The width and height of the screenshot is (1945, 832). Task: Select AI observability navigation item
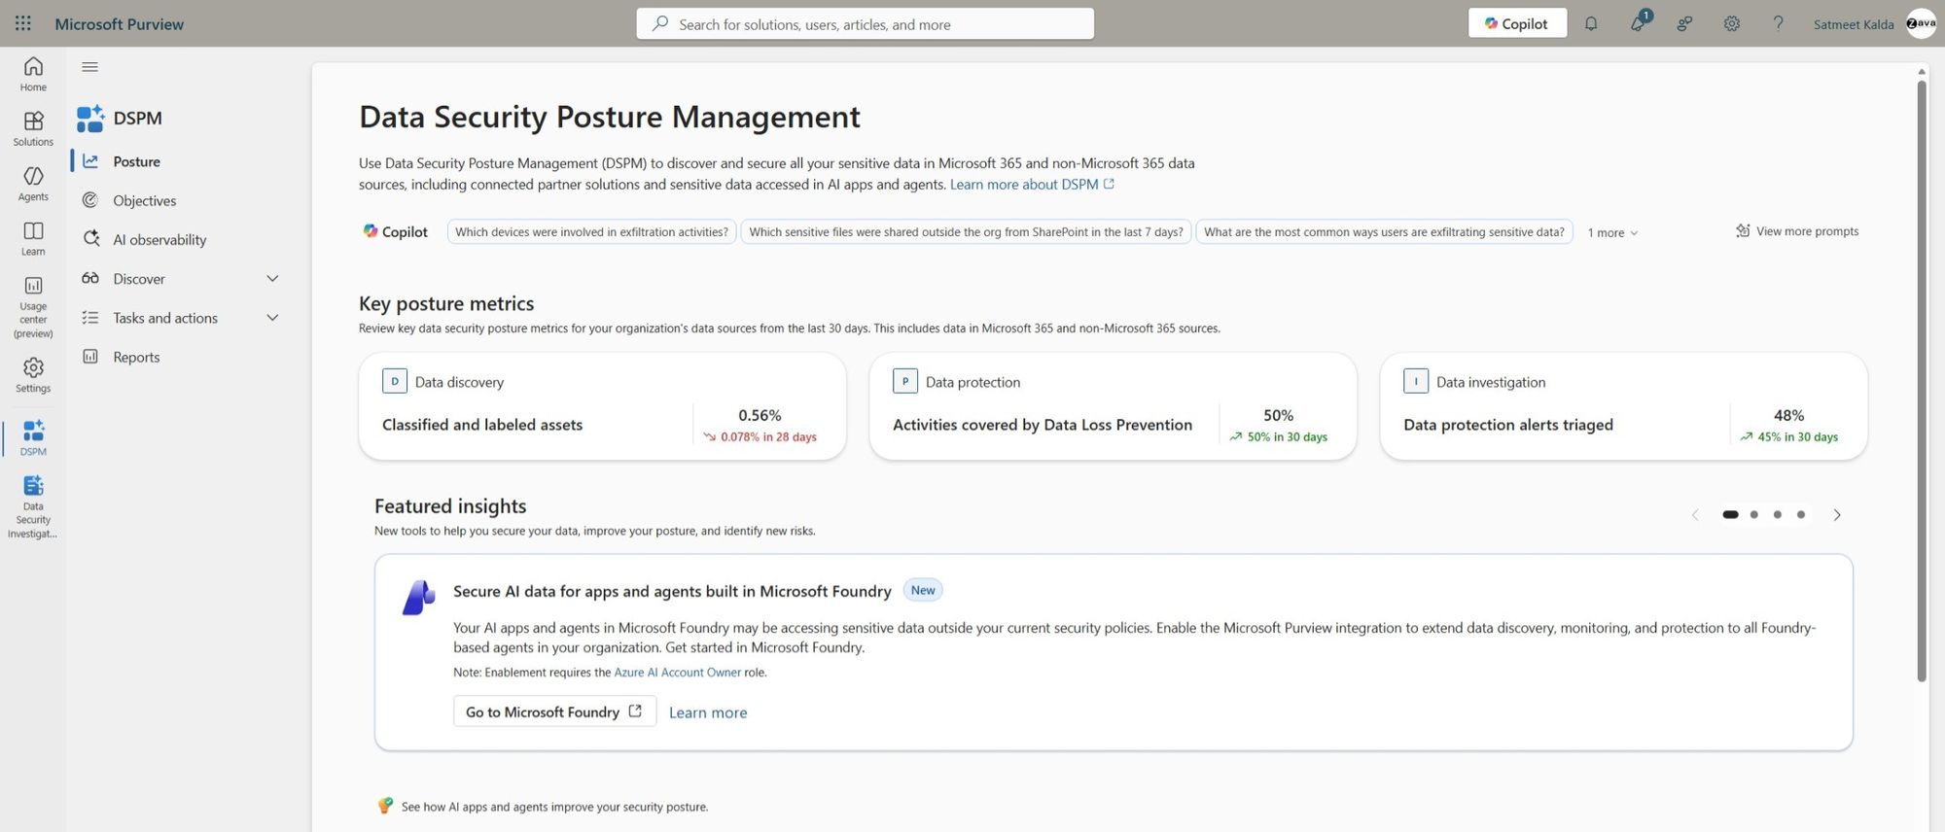159,239
